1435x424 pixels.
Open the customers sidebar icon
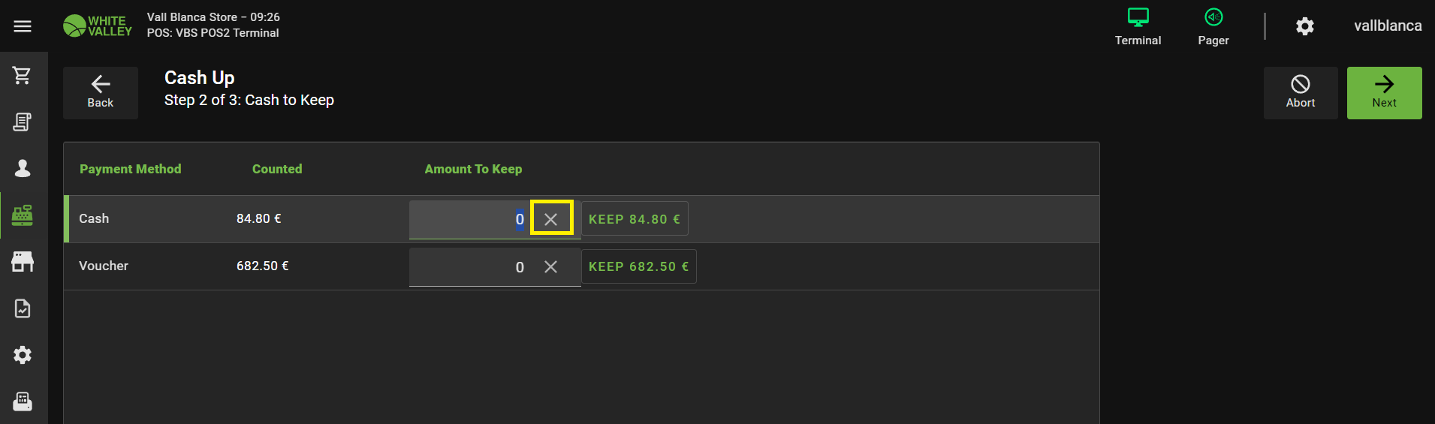23,168
